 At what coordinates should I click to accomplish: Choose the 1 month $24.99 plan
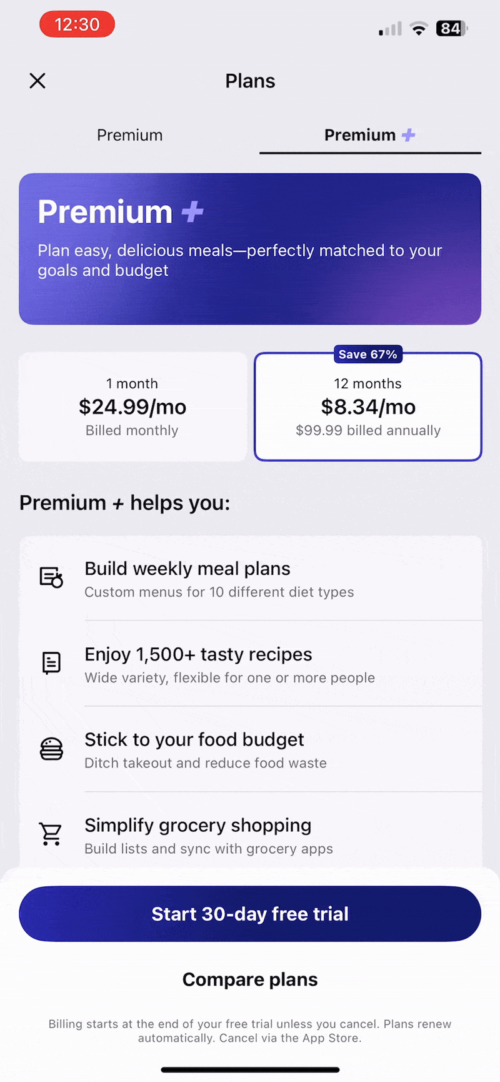click(x=132, y=407)
